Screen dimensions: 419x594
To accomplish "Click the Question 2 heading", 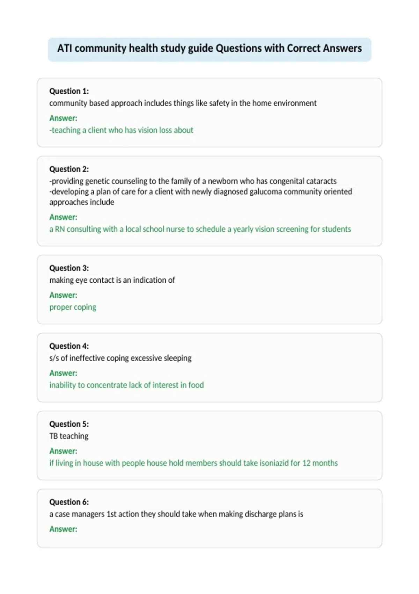I will tap(69, 169).
